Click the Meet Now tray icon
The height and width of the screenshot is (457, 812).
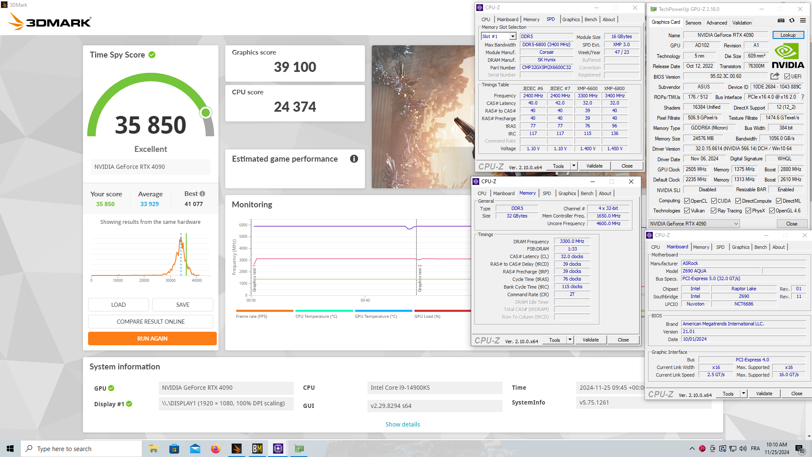[x=713, y=449]
